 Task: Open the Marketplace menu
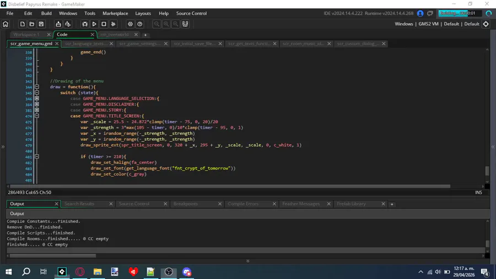click(x=115, y=13)
